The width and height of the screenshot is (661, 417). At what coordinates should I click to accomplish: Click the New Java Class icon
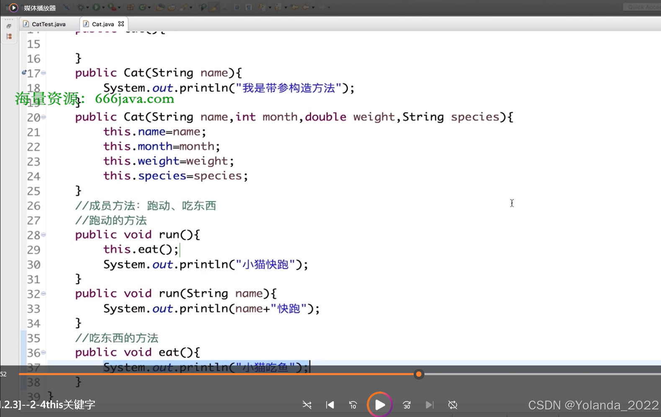pos(142,7)
